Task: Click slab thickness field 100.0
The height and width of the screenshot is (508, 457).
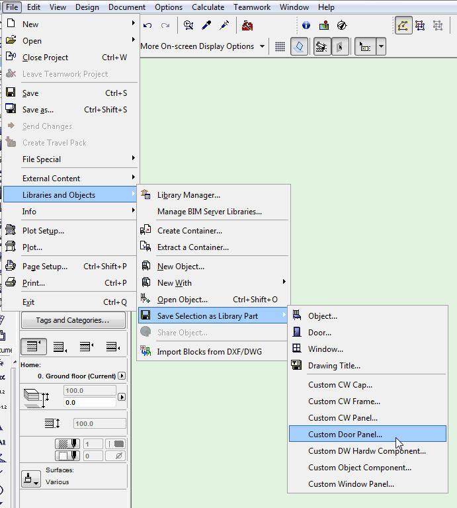Action: point(99,423)
